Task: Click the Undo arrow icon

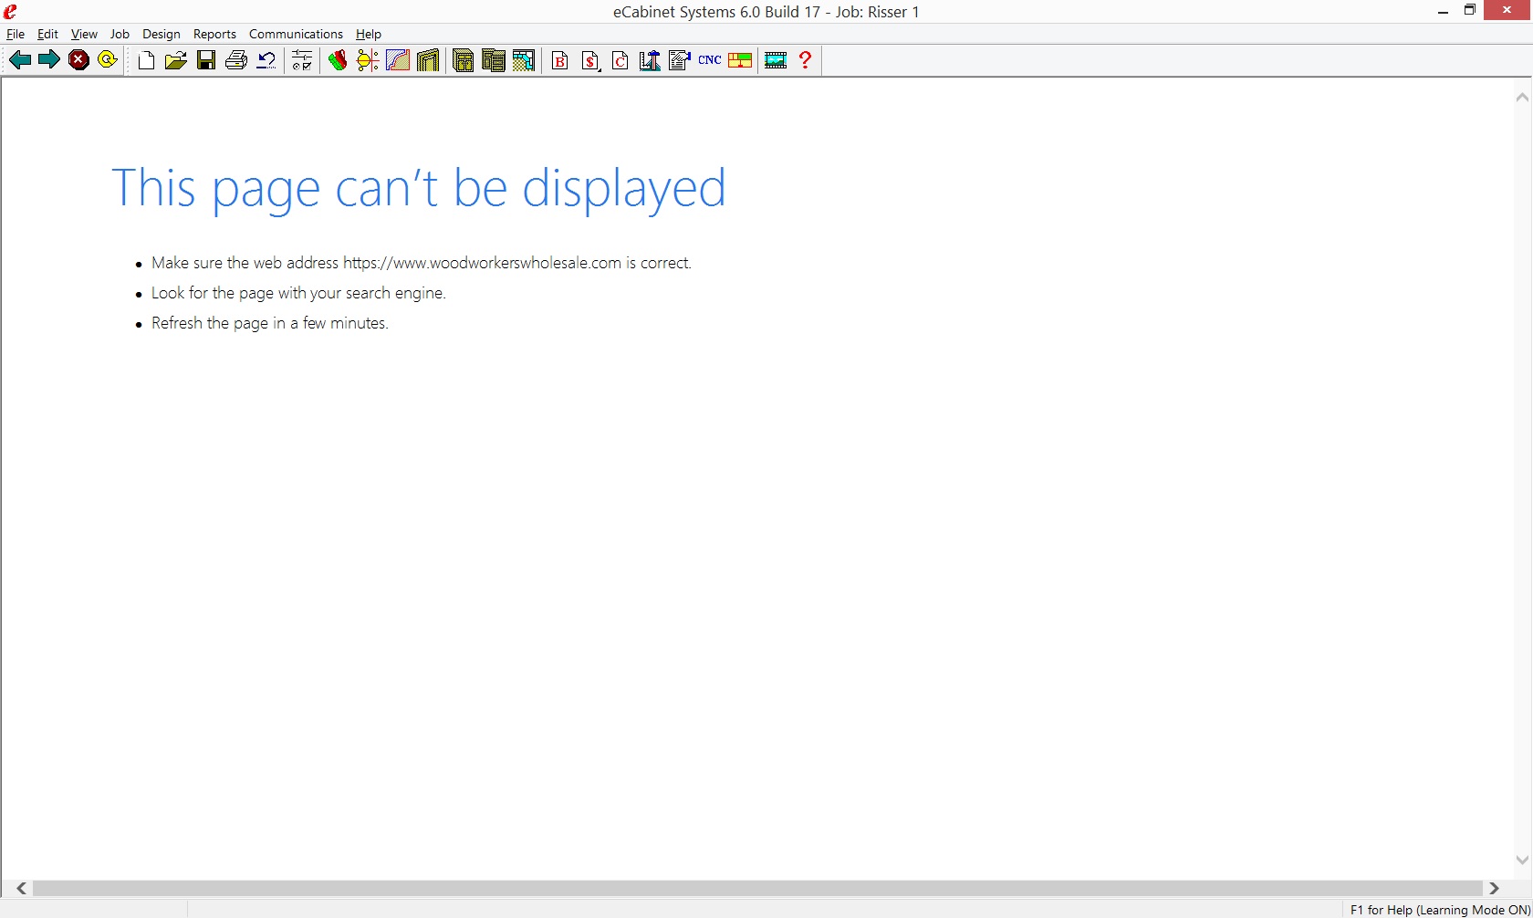Action: (x=266, y=61)
